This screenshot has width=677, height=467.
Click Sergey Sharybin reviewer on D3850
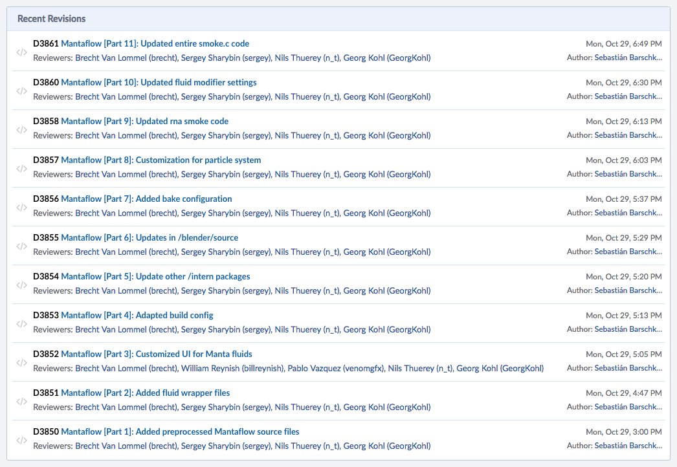tap(226, 446)
